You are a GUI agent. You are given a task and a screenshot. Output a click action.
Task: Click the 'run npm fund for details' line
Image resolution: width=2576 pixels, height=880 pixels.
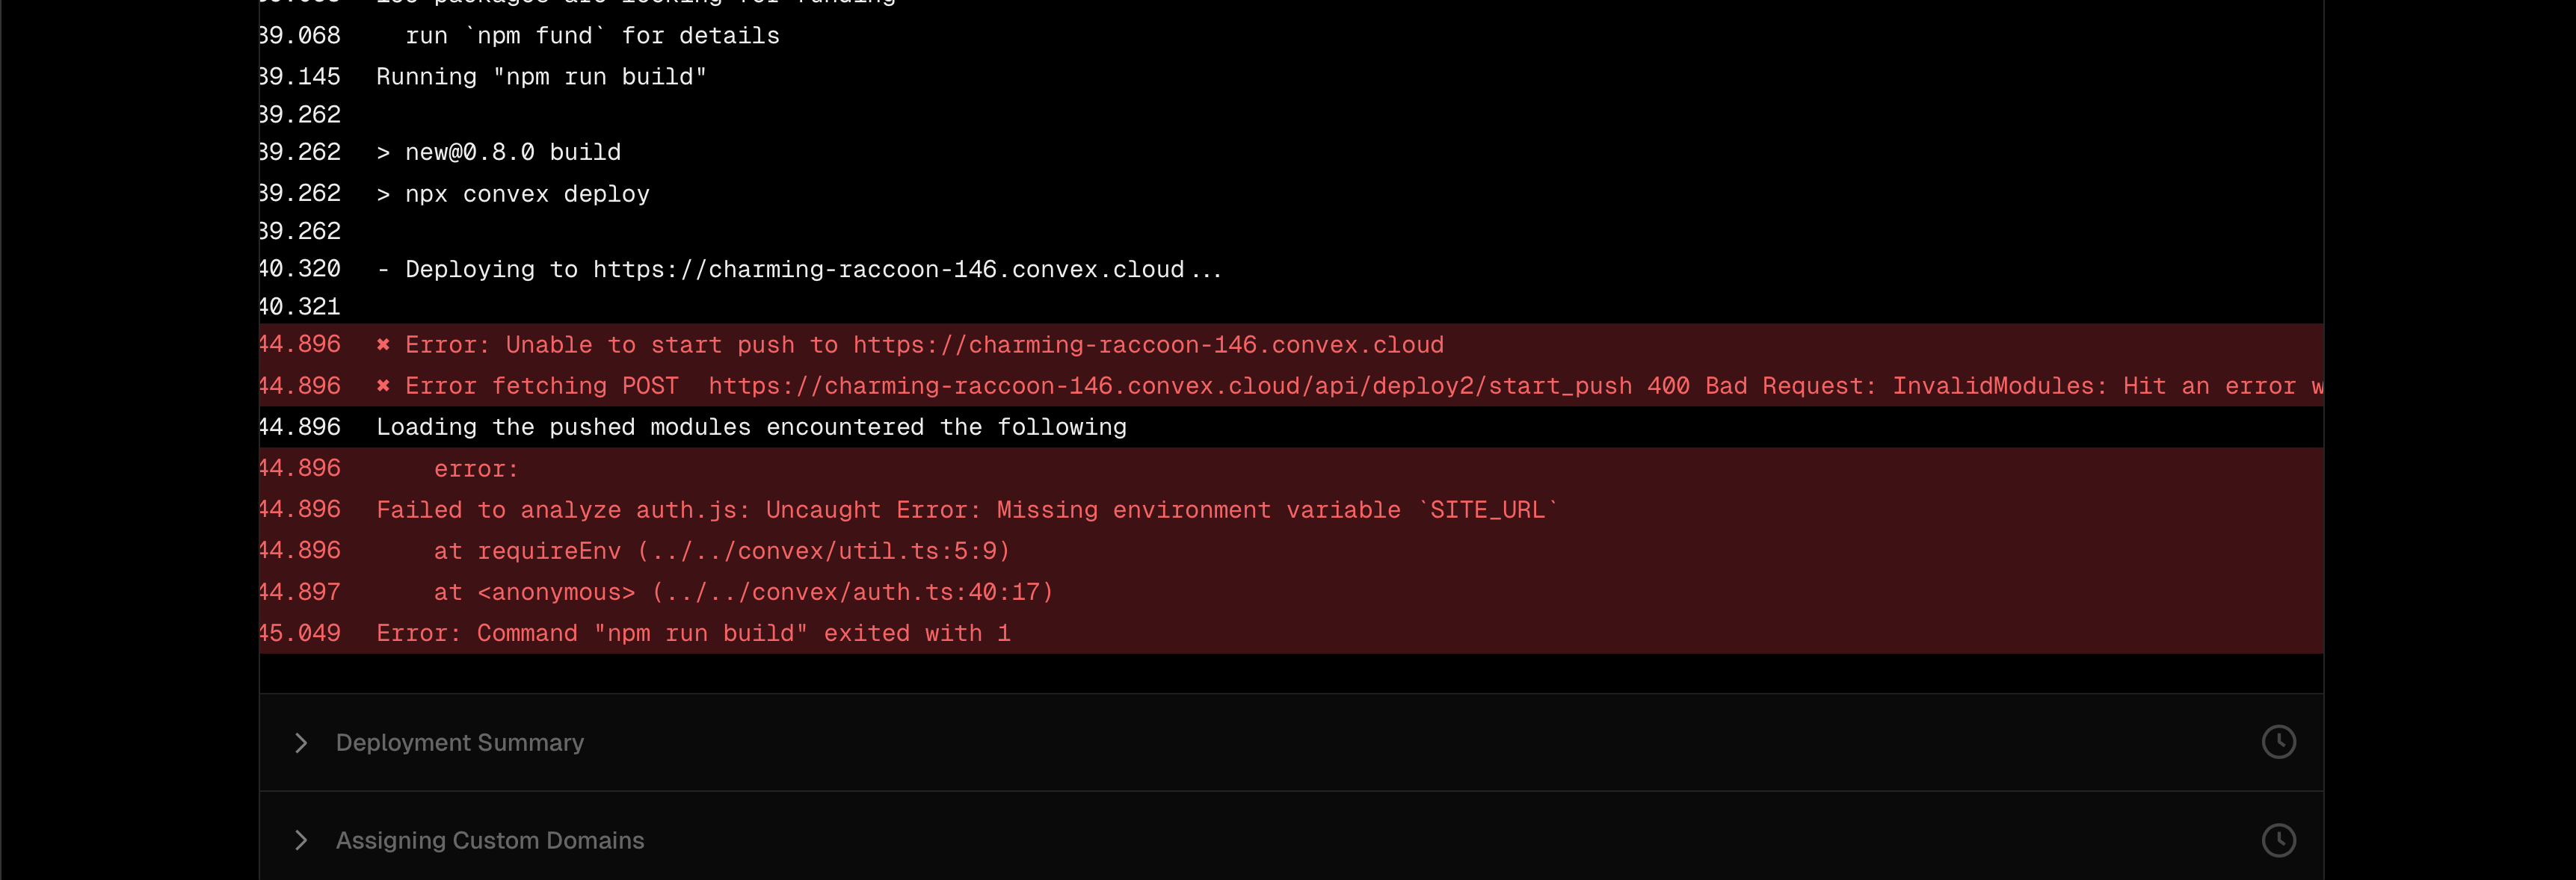tap(1290, 36)
